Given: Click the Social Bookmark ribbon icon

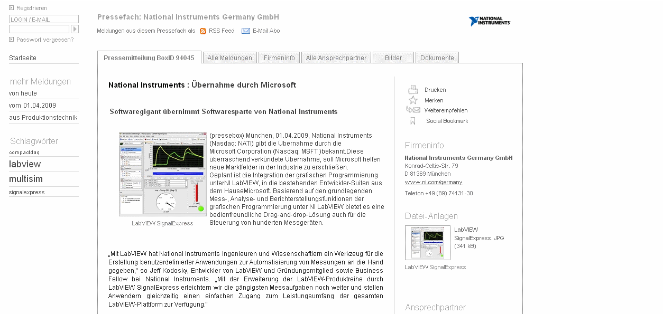Looking at the screenshot, I should pyautogui.click(x=413, y=121).
